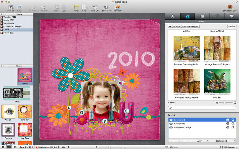Open the 83% zoom level dropdown

(64, 147)
